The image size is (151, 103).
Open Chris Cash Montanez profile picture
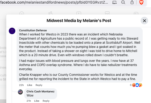click(x=20, y=92)
